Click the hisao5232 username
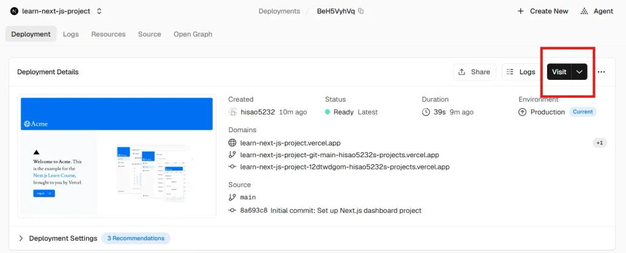The height and width of the screenshot is (253, 626). coord(257,112)
